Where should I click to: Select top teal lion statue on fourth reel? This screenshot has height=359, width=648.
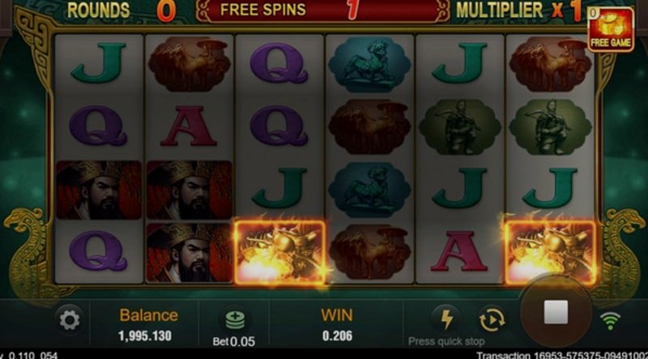(x=369, y=65)
